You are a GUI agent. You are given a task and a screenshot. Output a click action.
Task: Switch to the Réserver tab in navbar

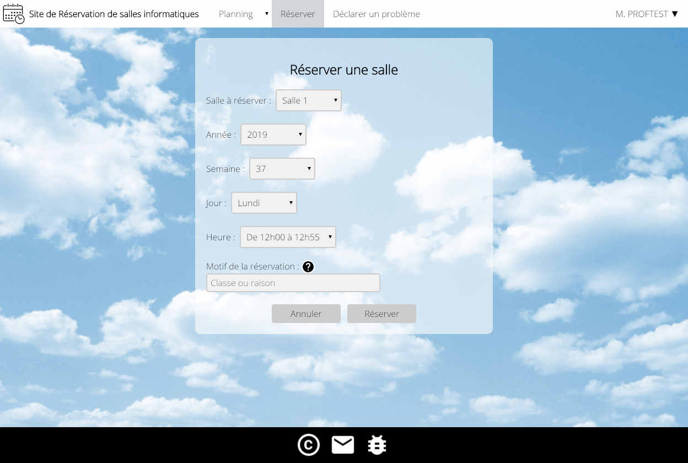[298, 14]
